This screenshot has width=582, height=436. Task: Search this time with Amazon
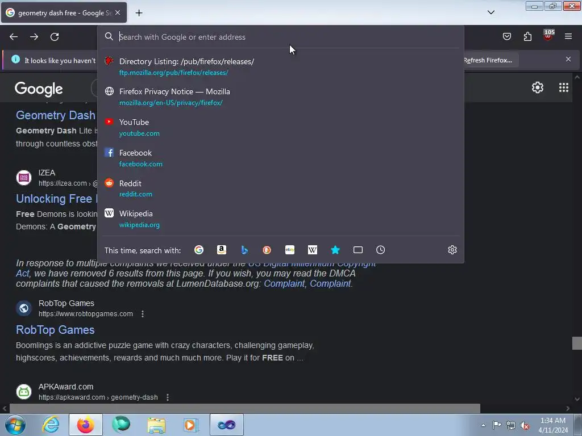coord(222,250)
